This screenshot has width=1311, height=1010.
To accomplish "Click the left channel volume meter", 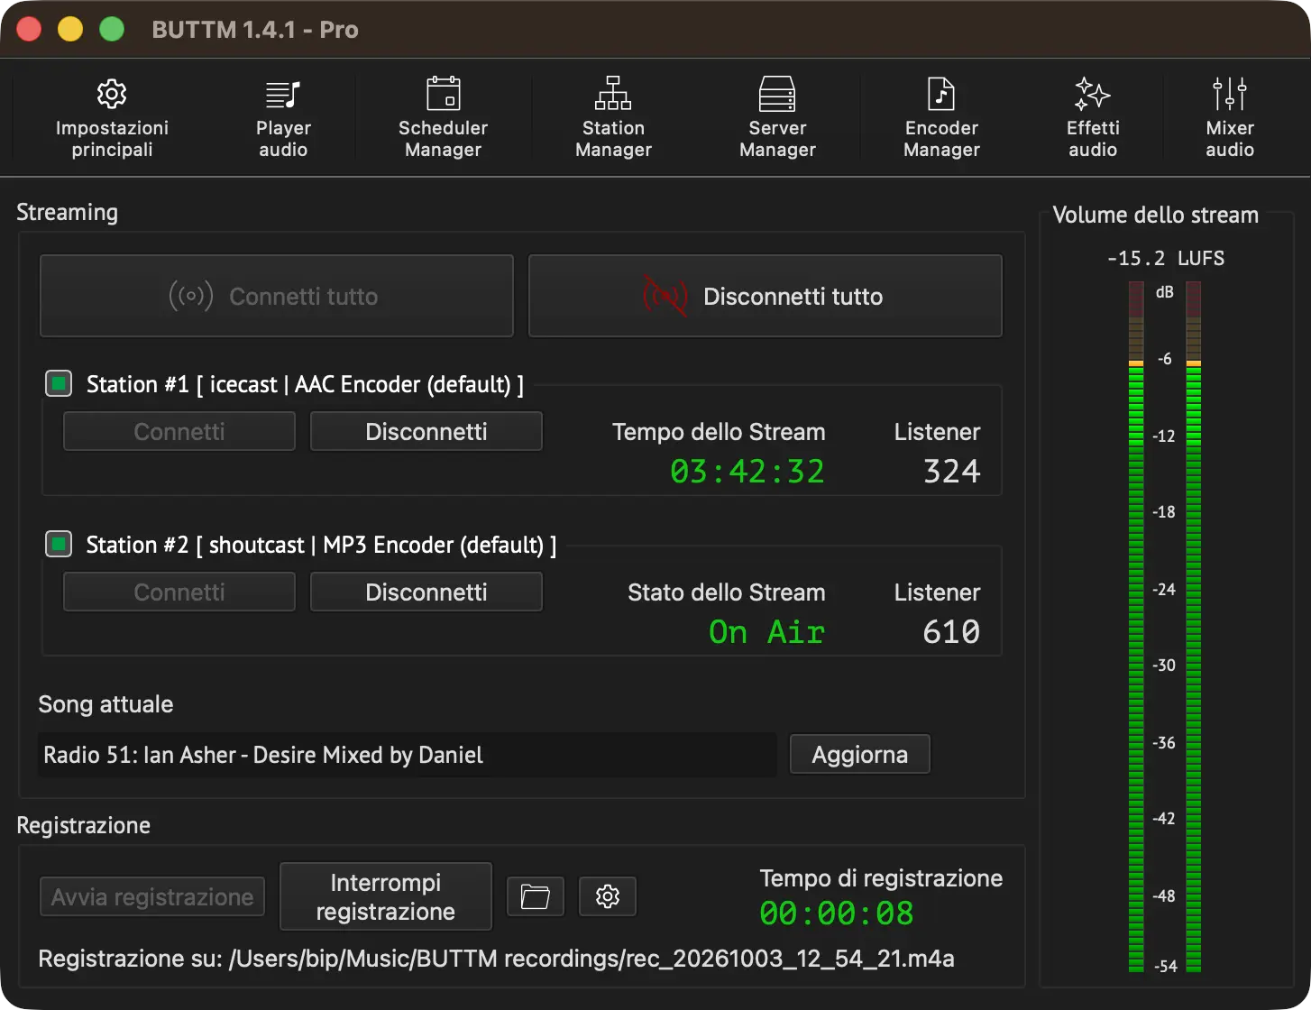I will pyautogui.click(x=1136, y=627).
